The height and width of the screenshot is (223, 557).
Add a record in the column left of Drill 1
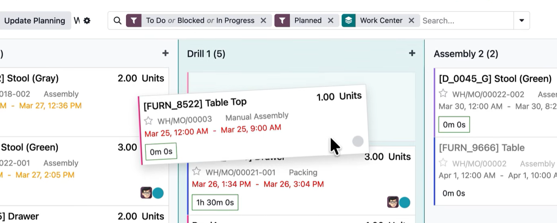[x=166, y=53]
